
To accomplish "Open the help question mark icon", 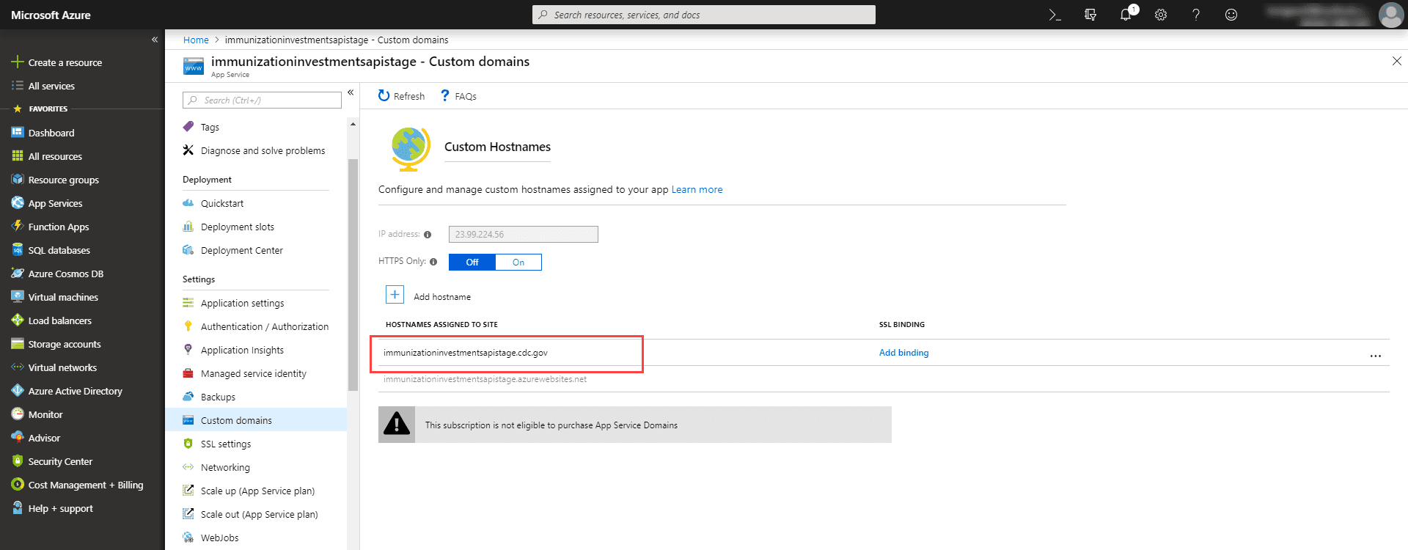I will coord(1196,15).
